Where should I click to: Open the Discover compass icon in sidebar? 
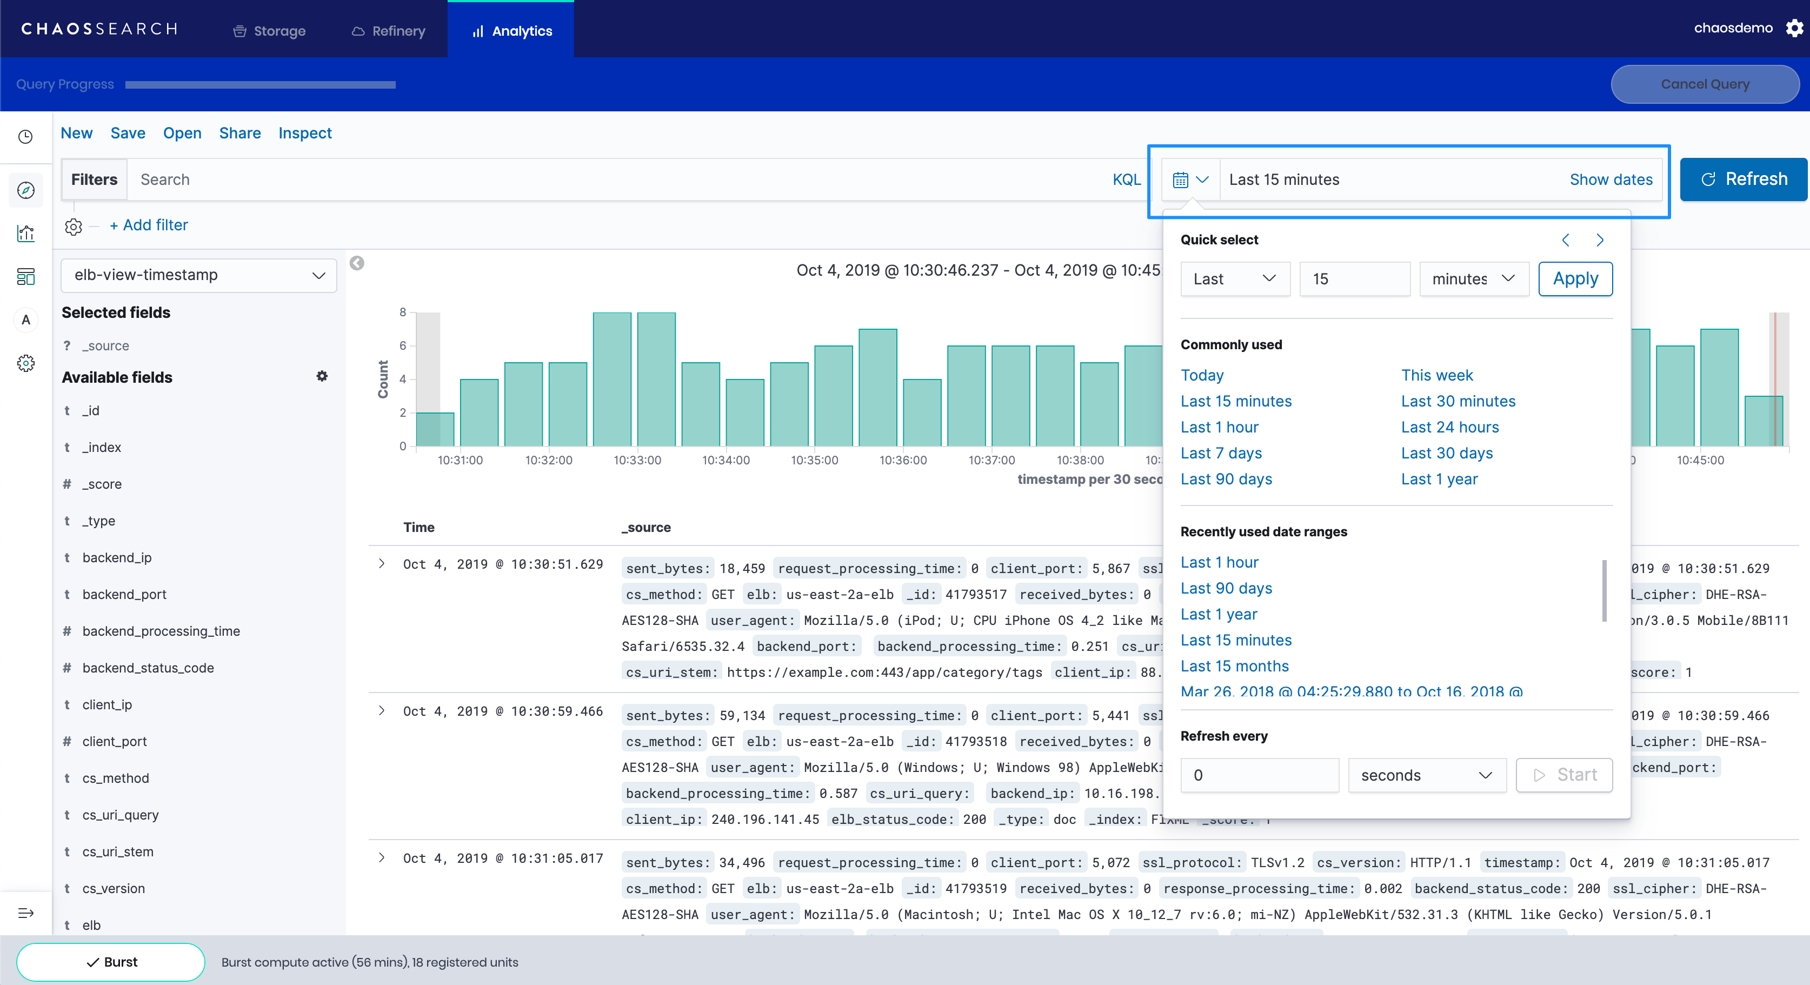pos(26,190)
